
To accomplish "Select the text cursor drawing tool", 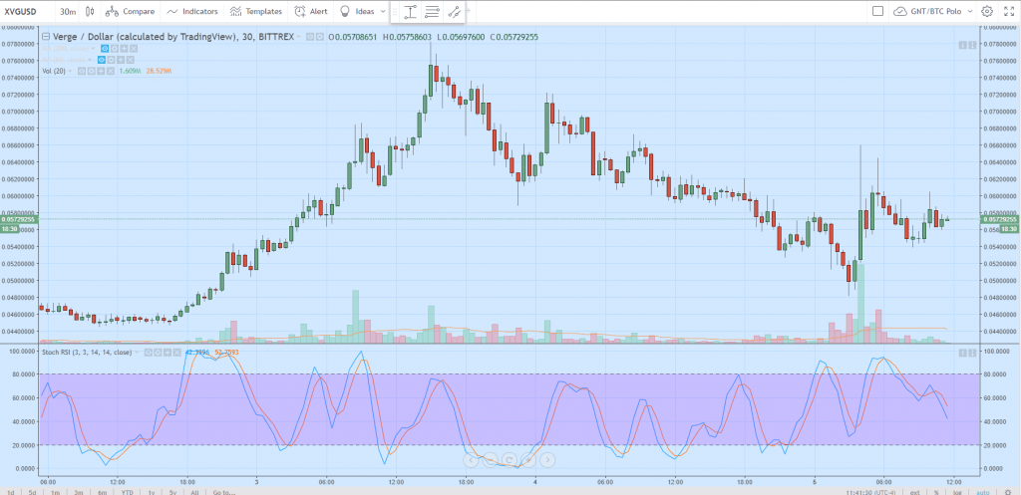I will pyautogui.click(x=410, y=12).
